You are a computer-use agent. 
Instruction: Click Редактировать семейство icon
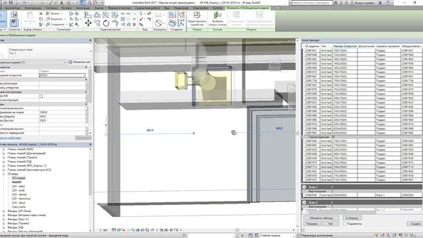(197, 15)
